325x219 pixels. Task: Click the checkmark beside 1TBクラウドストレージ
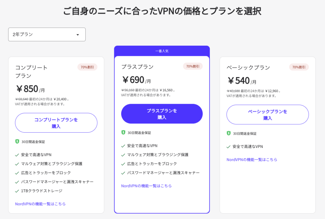pyautogui.click(x=17, y=191)
